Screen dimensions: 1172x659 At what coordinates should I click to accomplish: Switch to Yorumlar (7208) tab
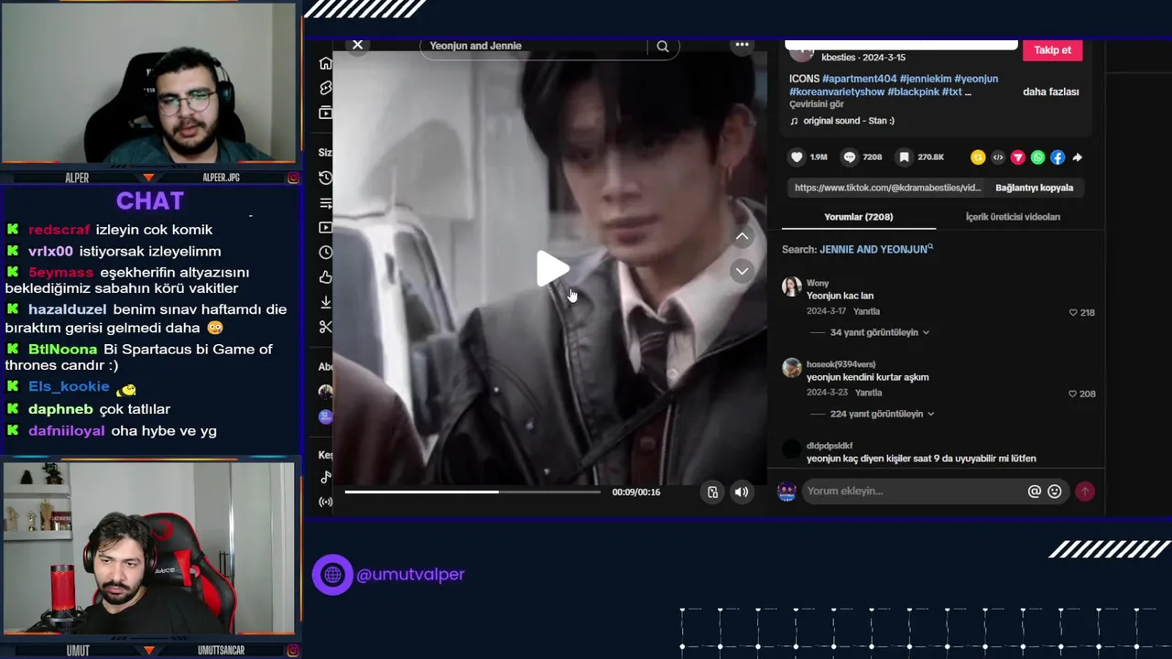click(x=858, y=217)
